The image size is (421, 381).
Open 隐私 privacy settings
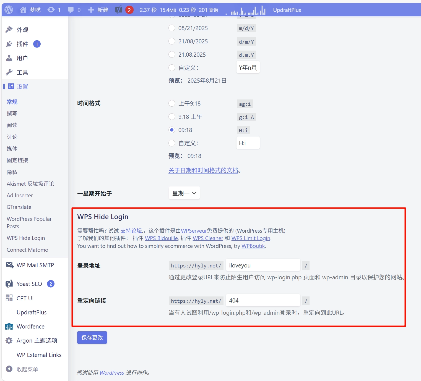point(12,172)
